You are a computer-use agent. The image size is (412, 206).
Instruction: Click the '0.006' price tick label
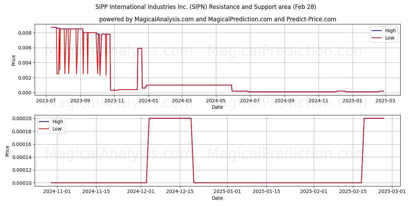(25, 48)
